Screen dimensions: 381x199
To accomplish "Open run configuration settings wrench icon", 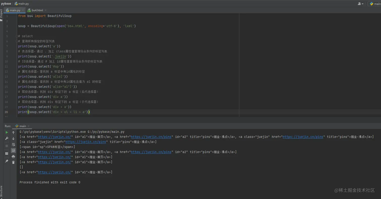I will point(7,139).
